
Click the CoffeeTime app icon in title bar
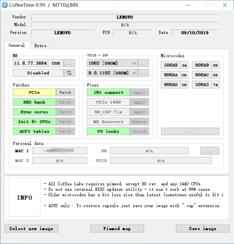(x=4, y=5)
